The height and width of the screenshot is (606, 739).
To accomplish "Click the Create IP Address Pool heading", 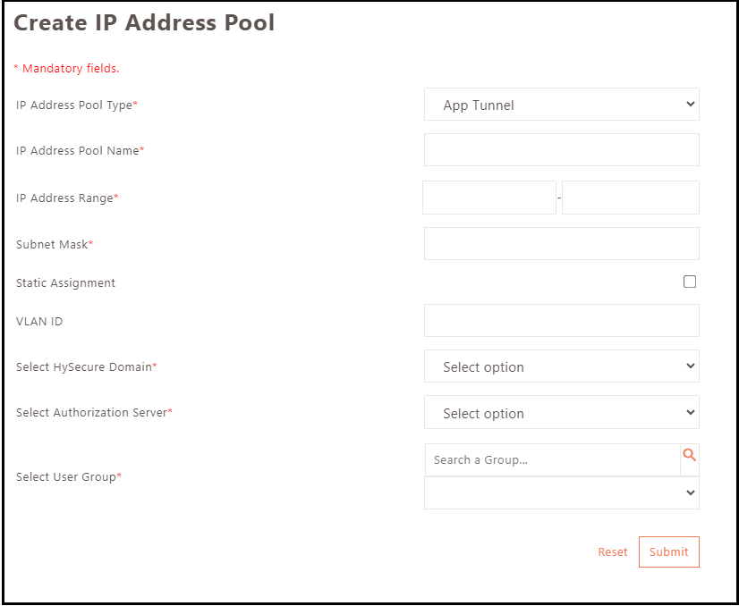I will (x=144, y=23).
